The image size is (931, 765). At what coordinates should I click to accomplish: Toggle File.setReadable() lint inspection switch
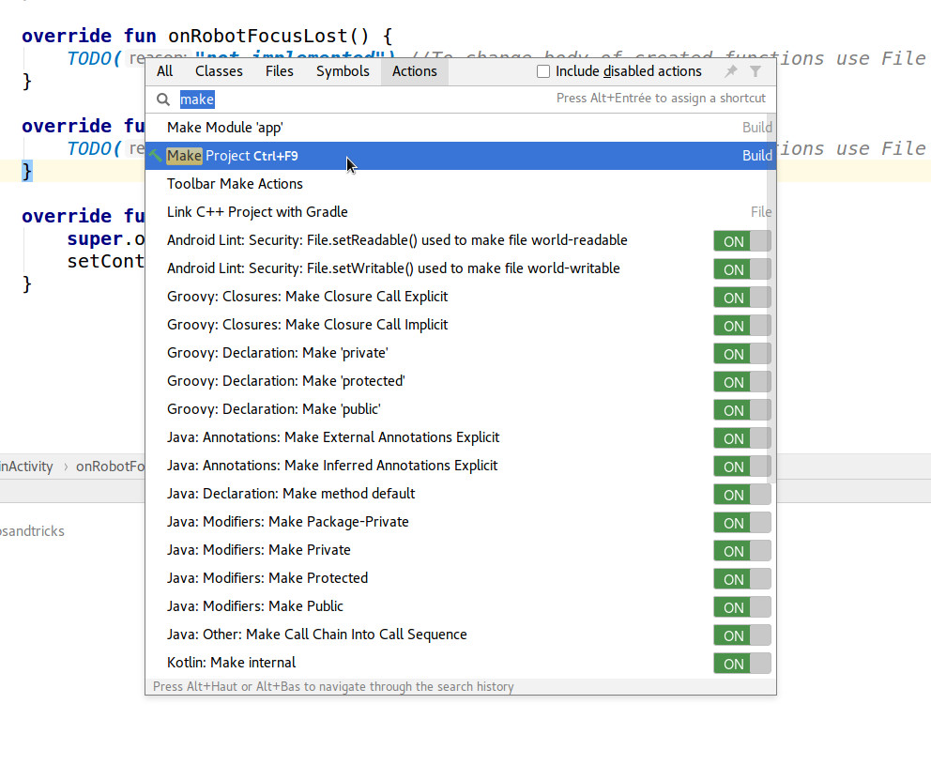[x=742, y=241]
